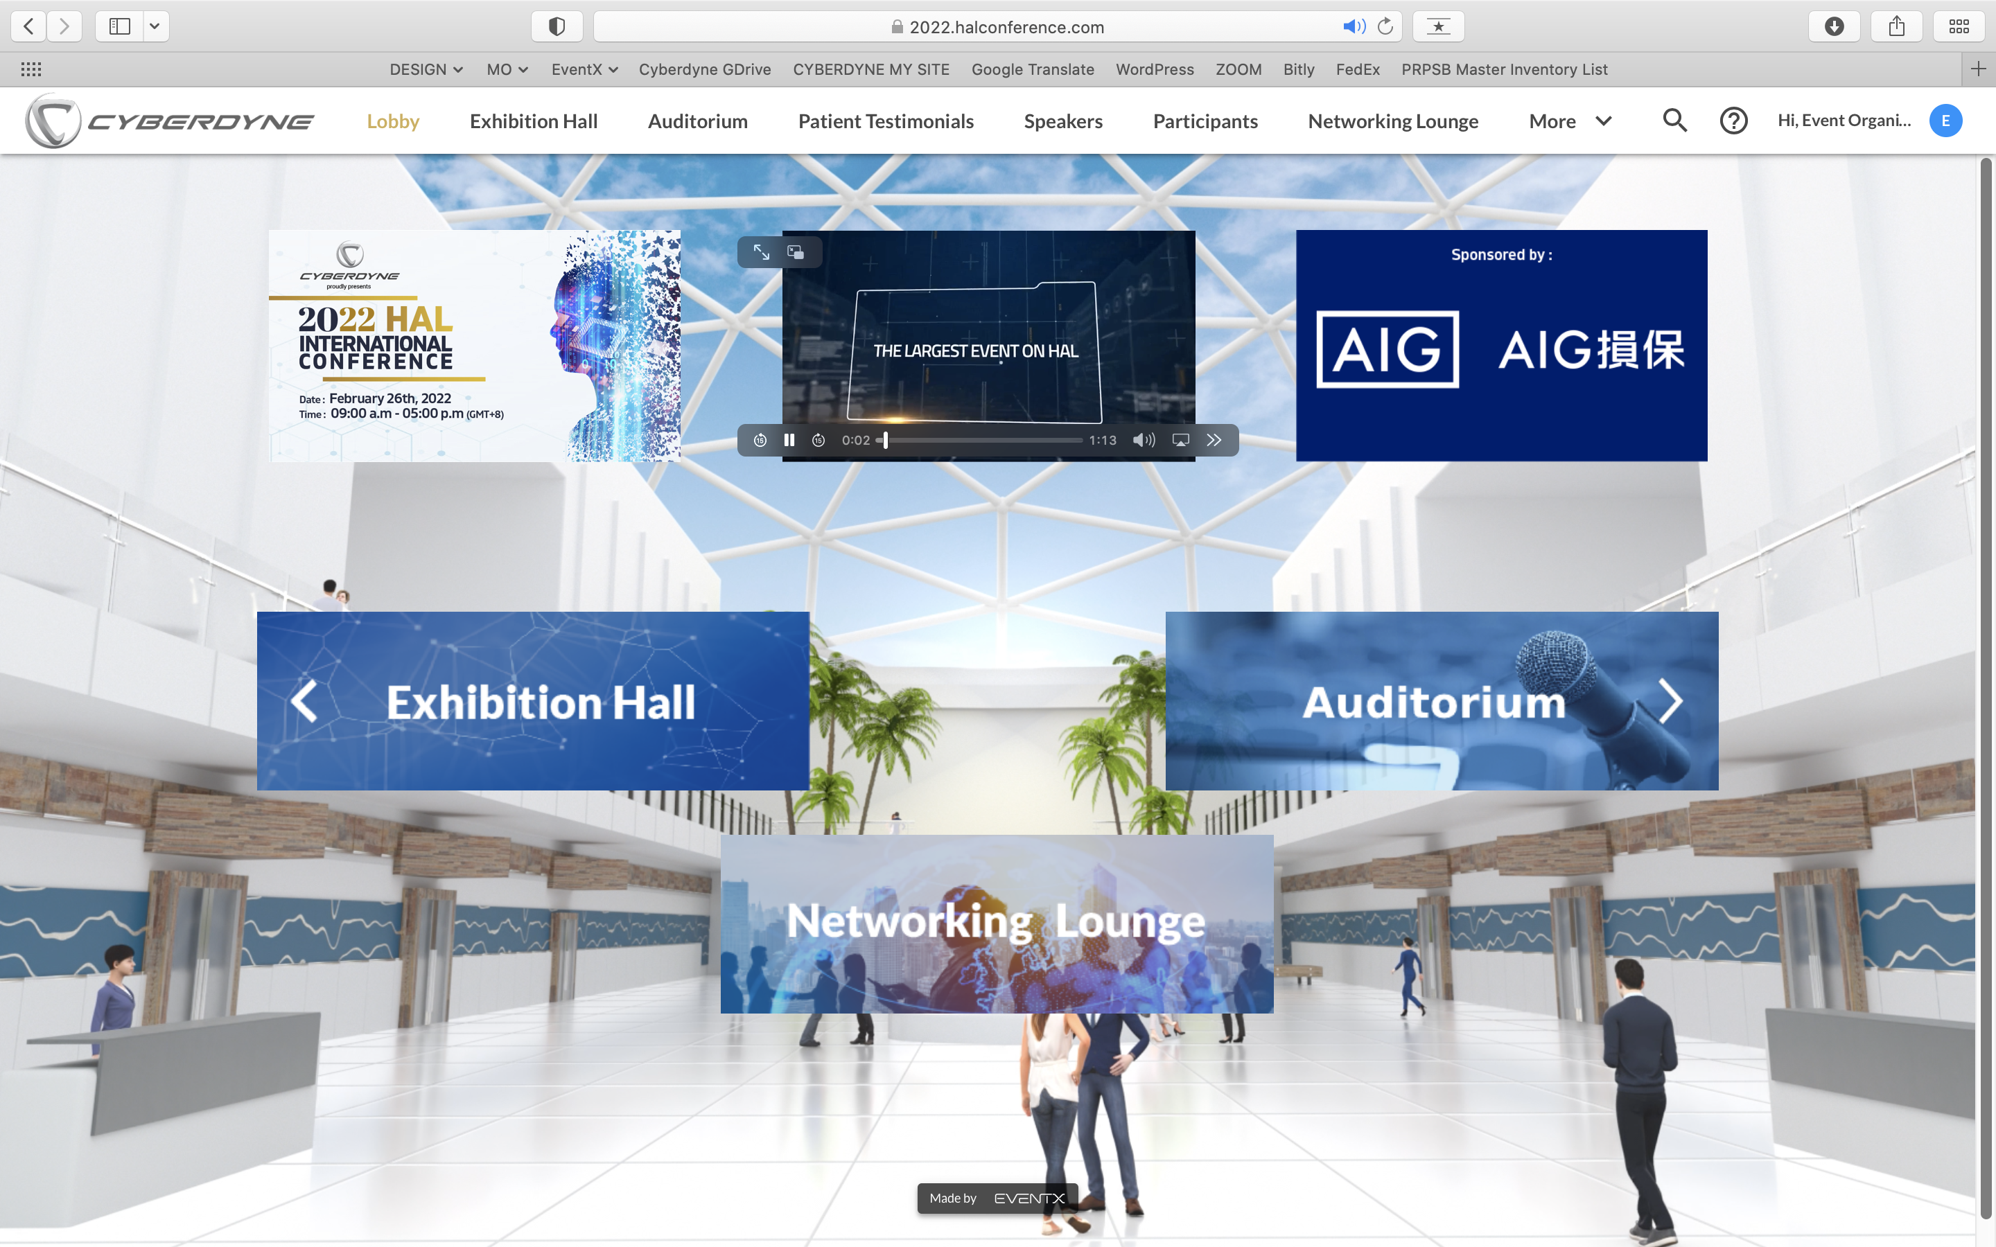Click the Safari share icon
The height and width of the screenshot is (1247, 1996).
pos(1896,26)
